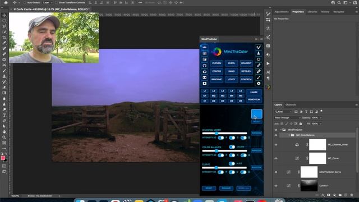The image size is (359, 202).
Task: Enable Show Transform Controls checkbox
Action: [x=56, y=2]
